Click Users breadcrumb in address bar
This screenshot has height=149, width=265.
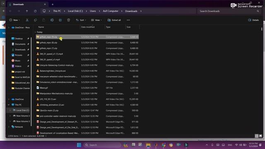(x=93, y=11)
